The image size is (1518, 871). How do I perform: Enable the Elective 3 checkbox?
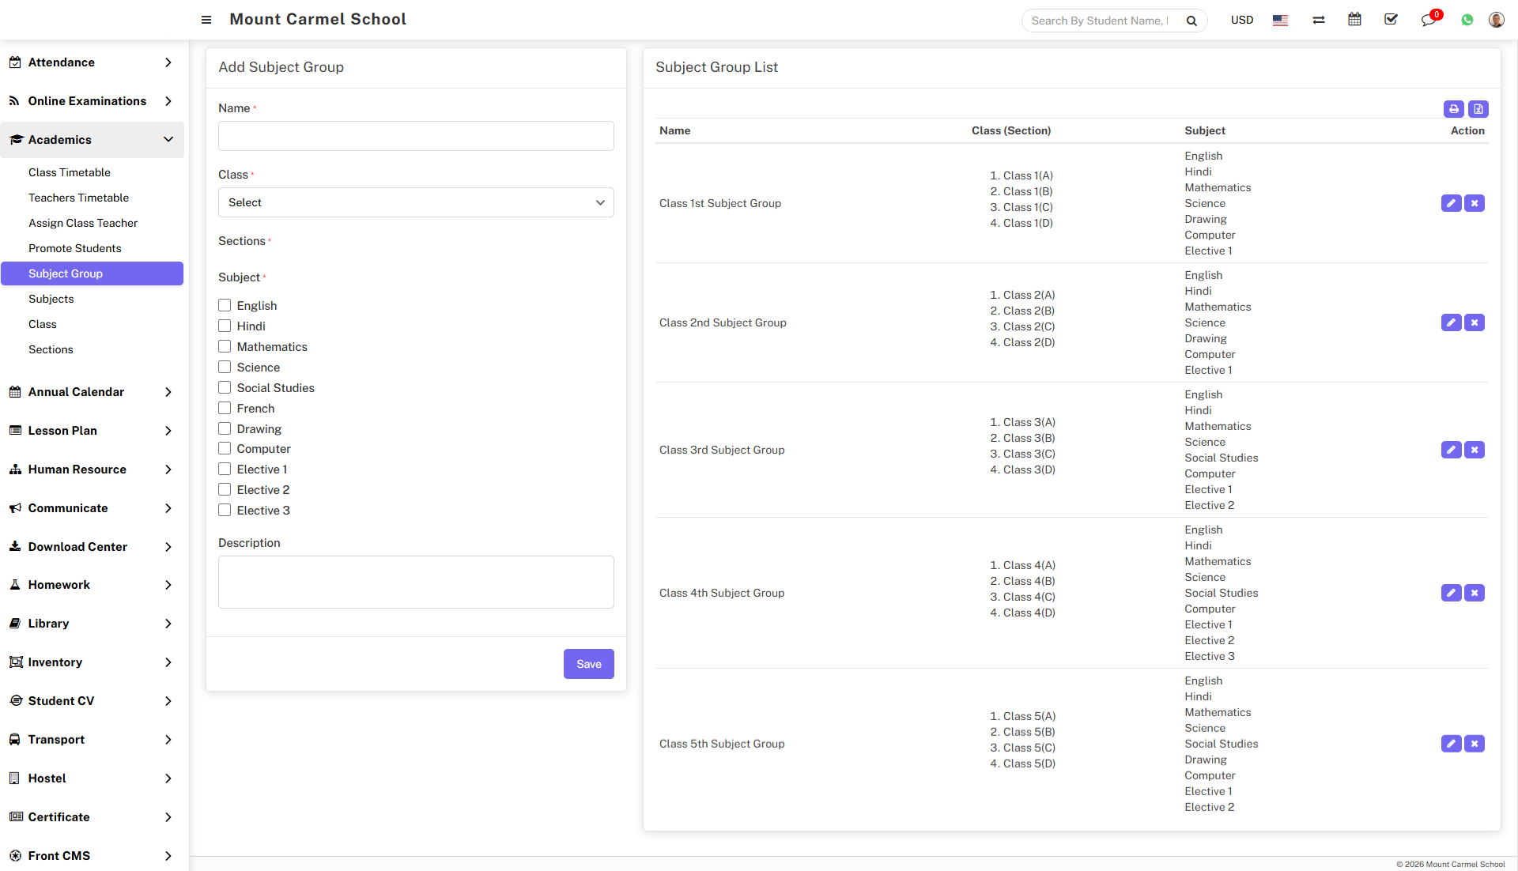(225, 510)
